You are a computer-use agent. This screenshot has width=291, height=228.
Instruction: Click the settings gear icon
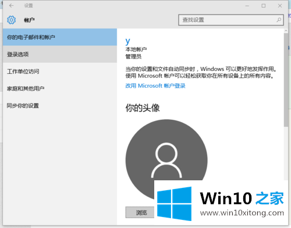[11, 20]
